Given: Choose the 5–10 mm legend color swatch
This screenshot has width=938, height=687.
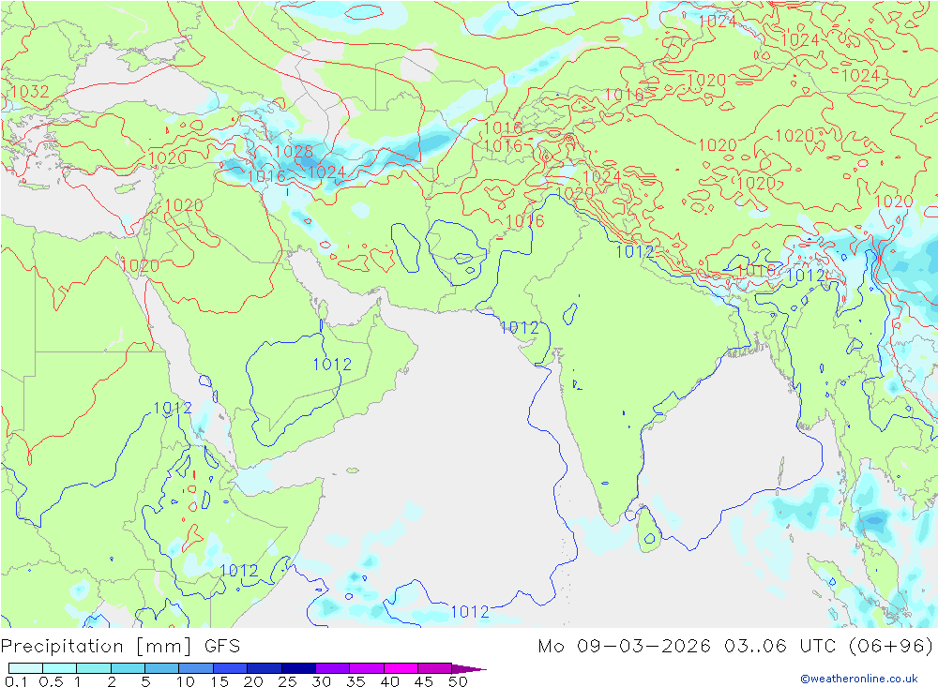Looking at the screenshot, I should click(162, 668).
